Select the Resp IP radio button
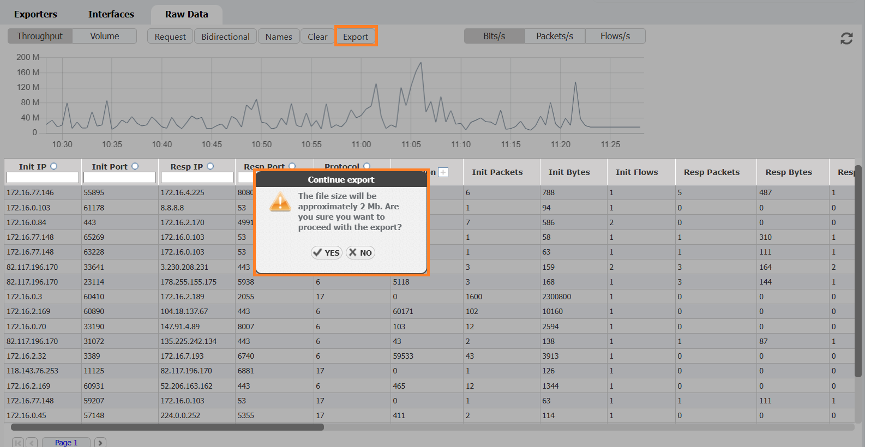883x447 pixels. click(211, 166)
